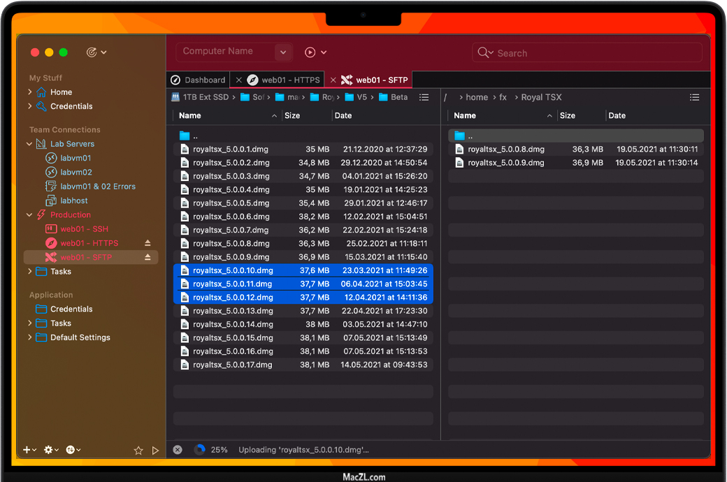Click the eject icon next to web01 - HTTPS
The height and width of the screenshot is (482, 727).
(x=147, y=243)
